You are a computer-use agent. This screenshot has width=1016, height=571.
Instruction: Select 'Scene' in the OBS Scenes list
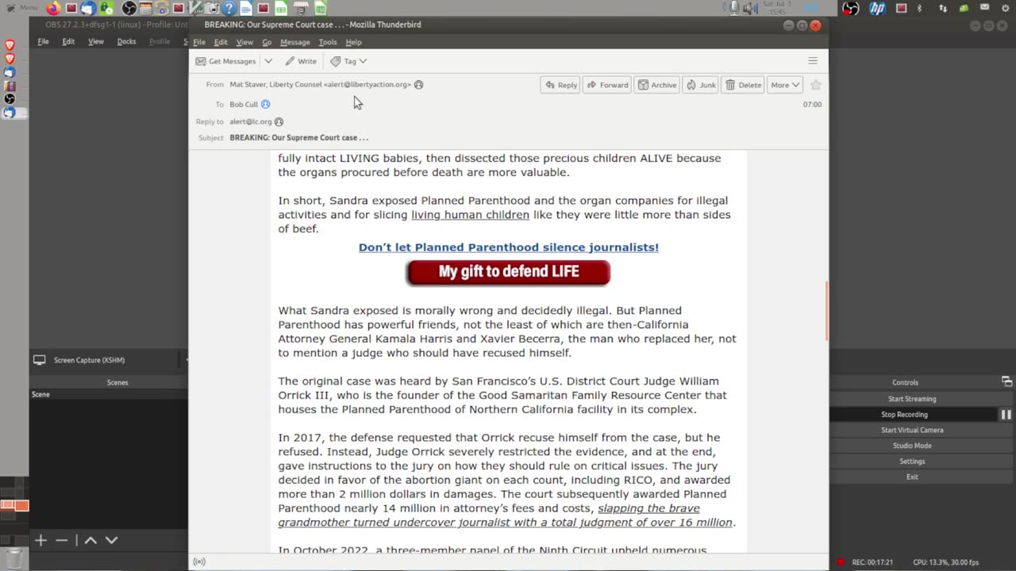tap(40, 394)
